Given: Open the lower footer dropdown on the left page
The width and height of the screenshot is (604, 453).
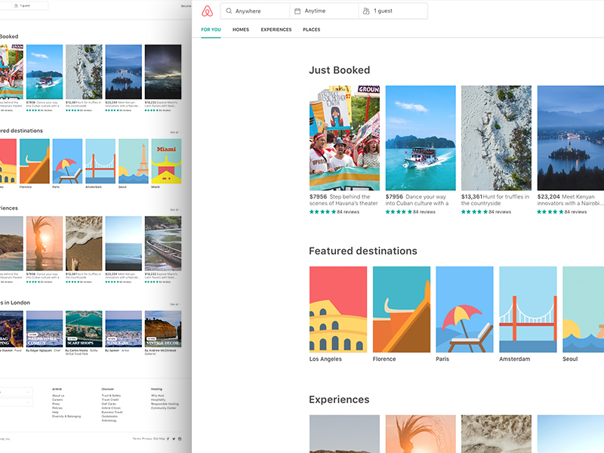Looking at the screenshot, I should click(x=16, y=402).
